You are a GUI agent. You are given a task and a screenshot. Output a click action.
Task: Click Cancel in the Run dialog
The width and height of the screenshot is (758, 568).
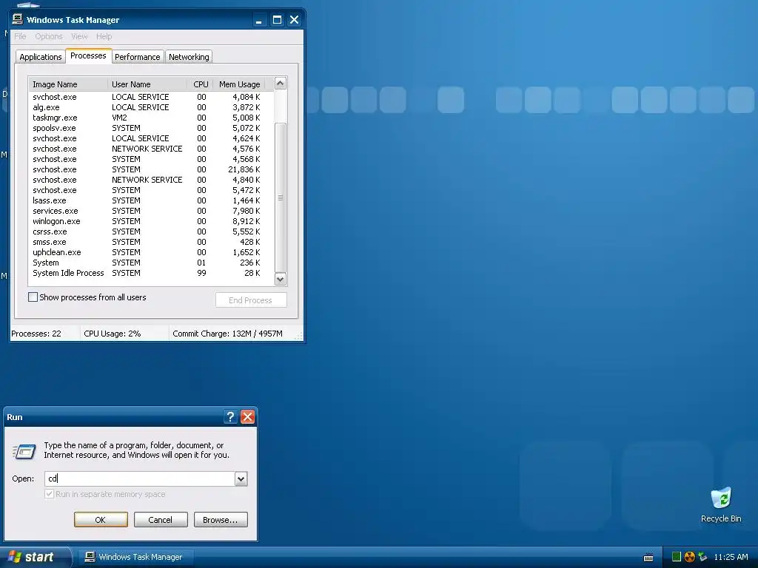tap(161, 520)
